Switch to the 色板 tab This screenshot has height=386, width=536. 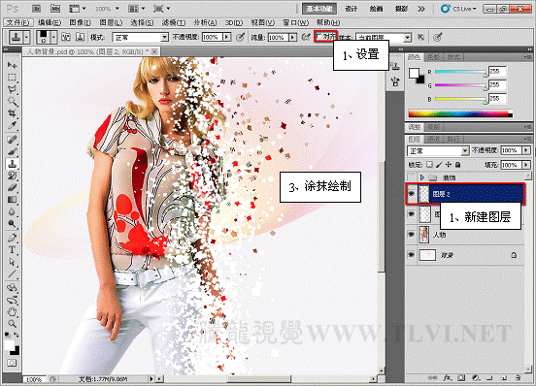coord(434,57)
